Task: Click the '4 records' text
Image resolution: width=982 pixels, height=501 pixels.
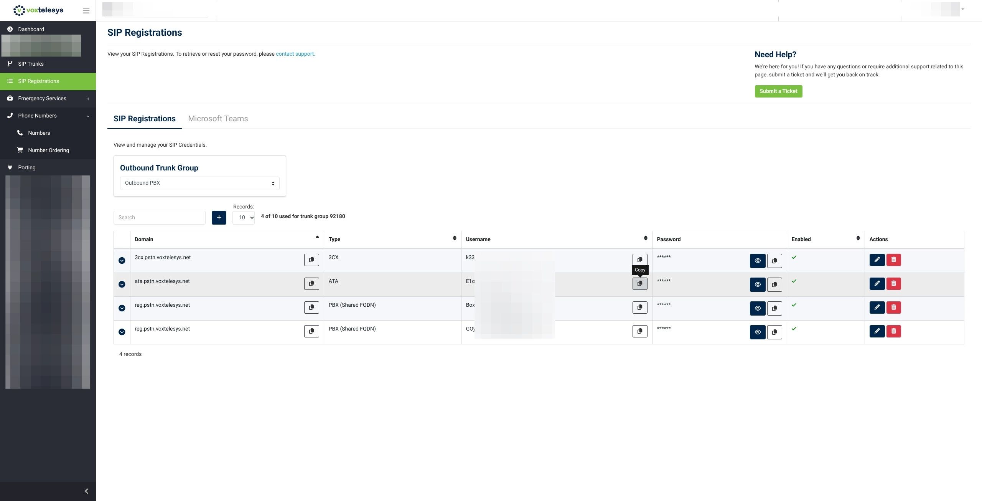Action: pyautogui.click(x=130, y=354)
